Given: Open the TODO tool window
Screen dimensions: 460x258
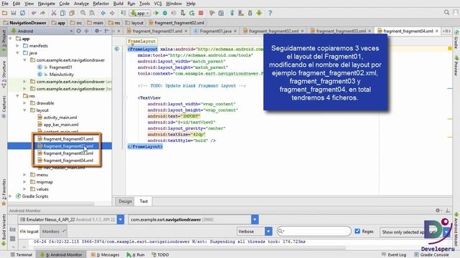Looking at the screenshot, I should pos(160,255).
